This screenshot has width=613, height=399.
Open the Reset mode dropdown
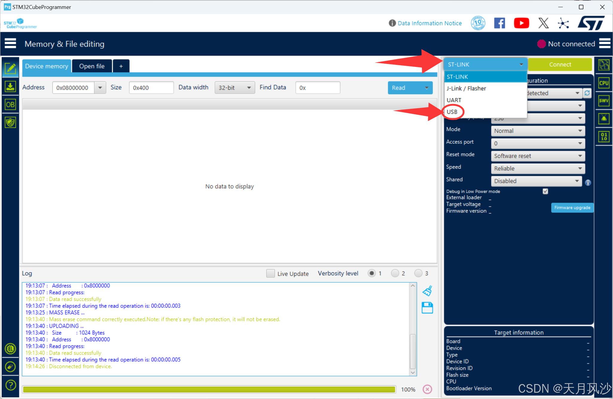pyautogui.click(x=538, y=156)
